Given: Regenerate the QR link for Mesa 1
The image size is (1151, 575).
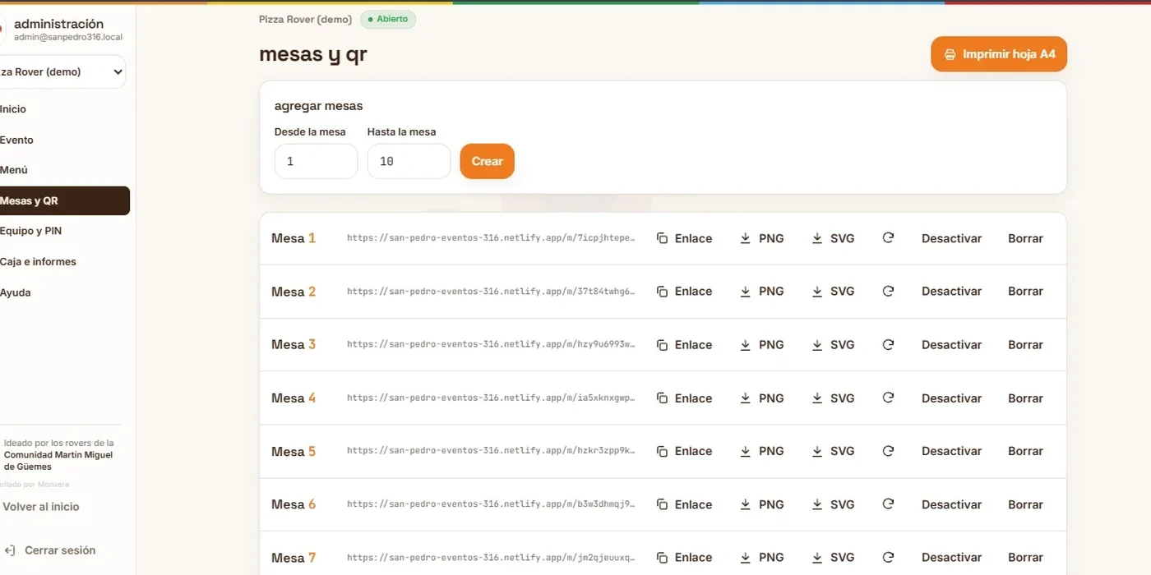Looking at the screenshot, I should 888,238.
